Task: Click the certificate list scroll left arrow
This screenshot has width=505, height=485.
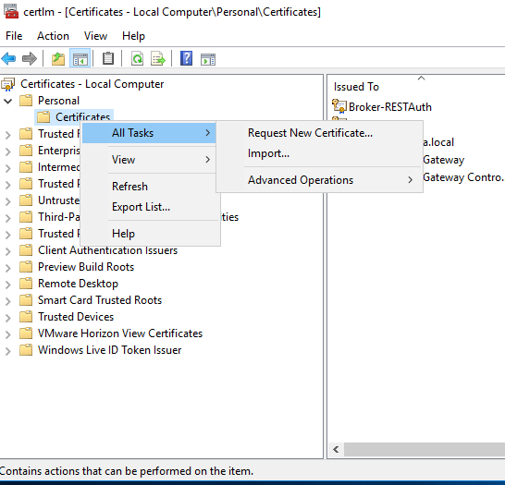Action: [336, 449]
